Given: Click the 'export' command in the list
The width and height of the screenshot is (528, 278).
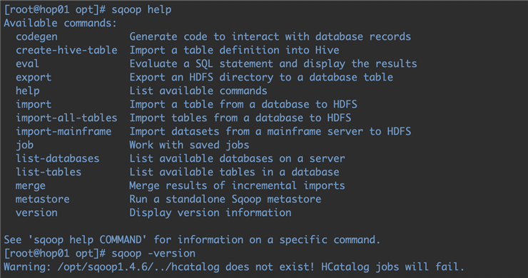Looking at the screenshot, I should point(34,78).
